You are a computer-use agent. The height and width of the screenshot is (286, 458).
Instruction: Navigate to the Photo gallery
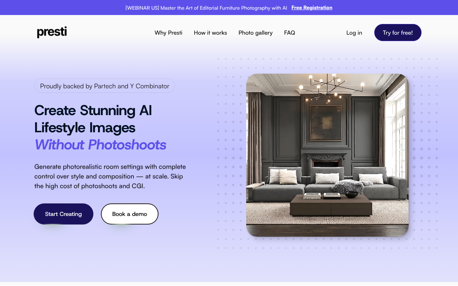255,33
